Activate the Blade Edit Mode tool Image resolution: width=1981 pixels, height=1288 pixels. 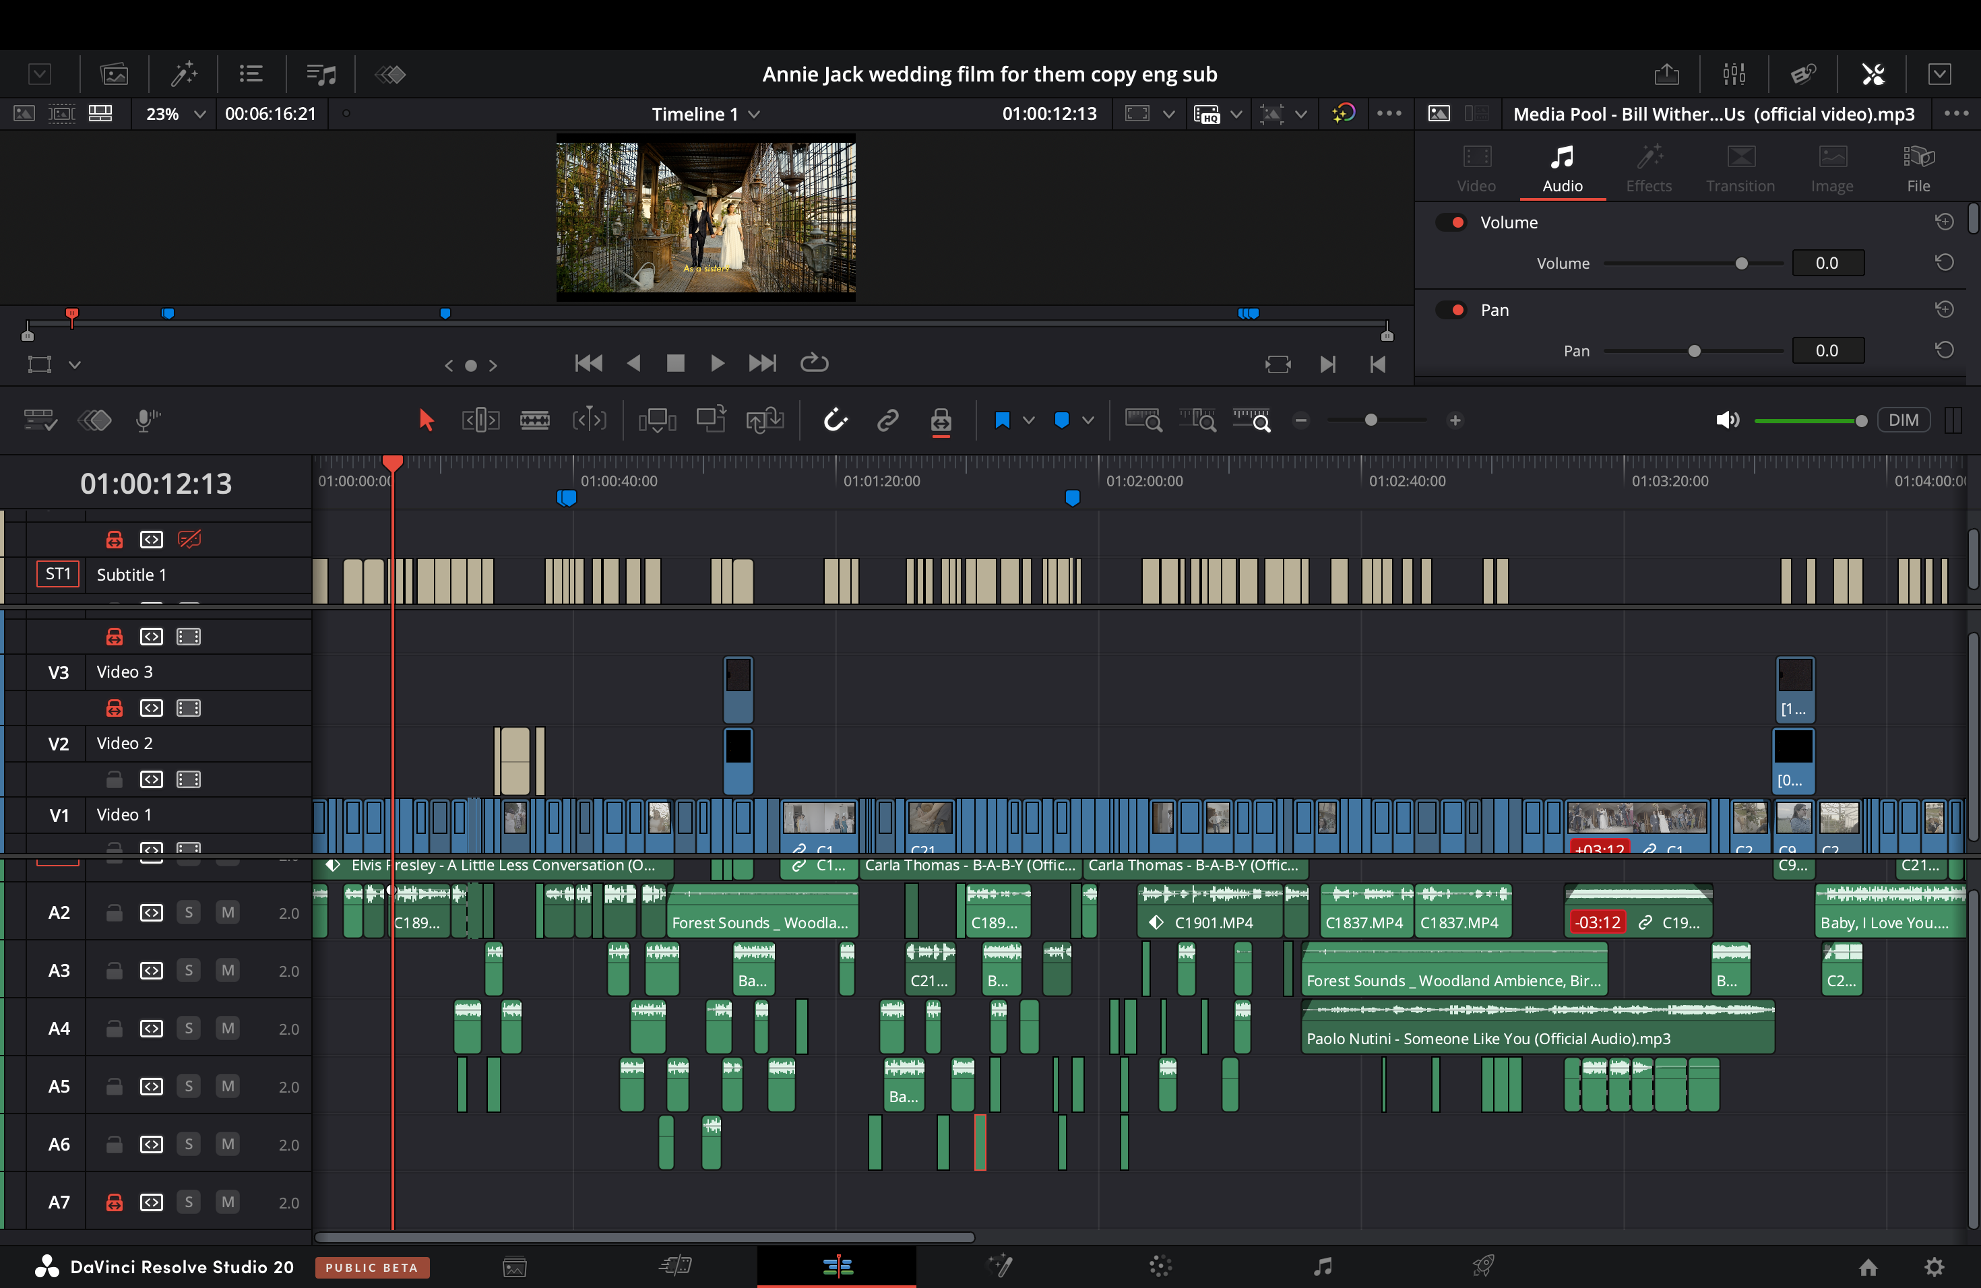click(x=534, y=420)
